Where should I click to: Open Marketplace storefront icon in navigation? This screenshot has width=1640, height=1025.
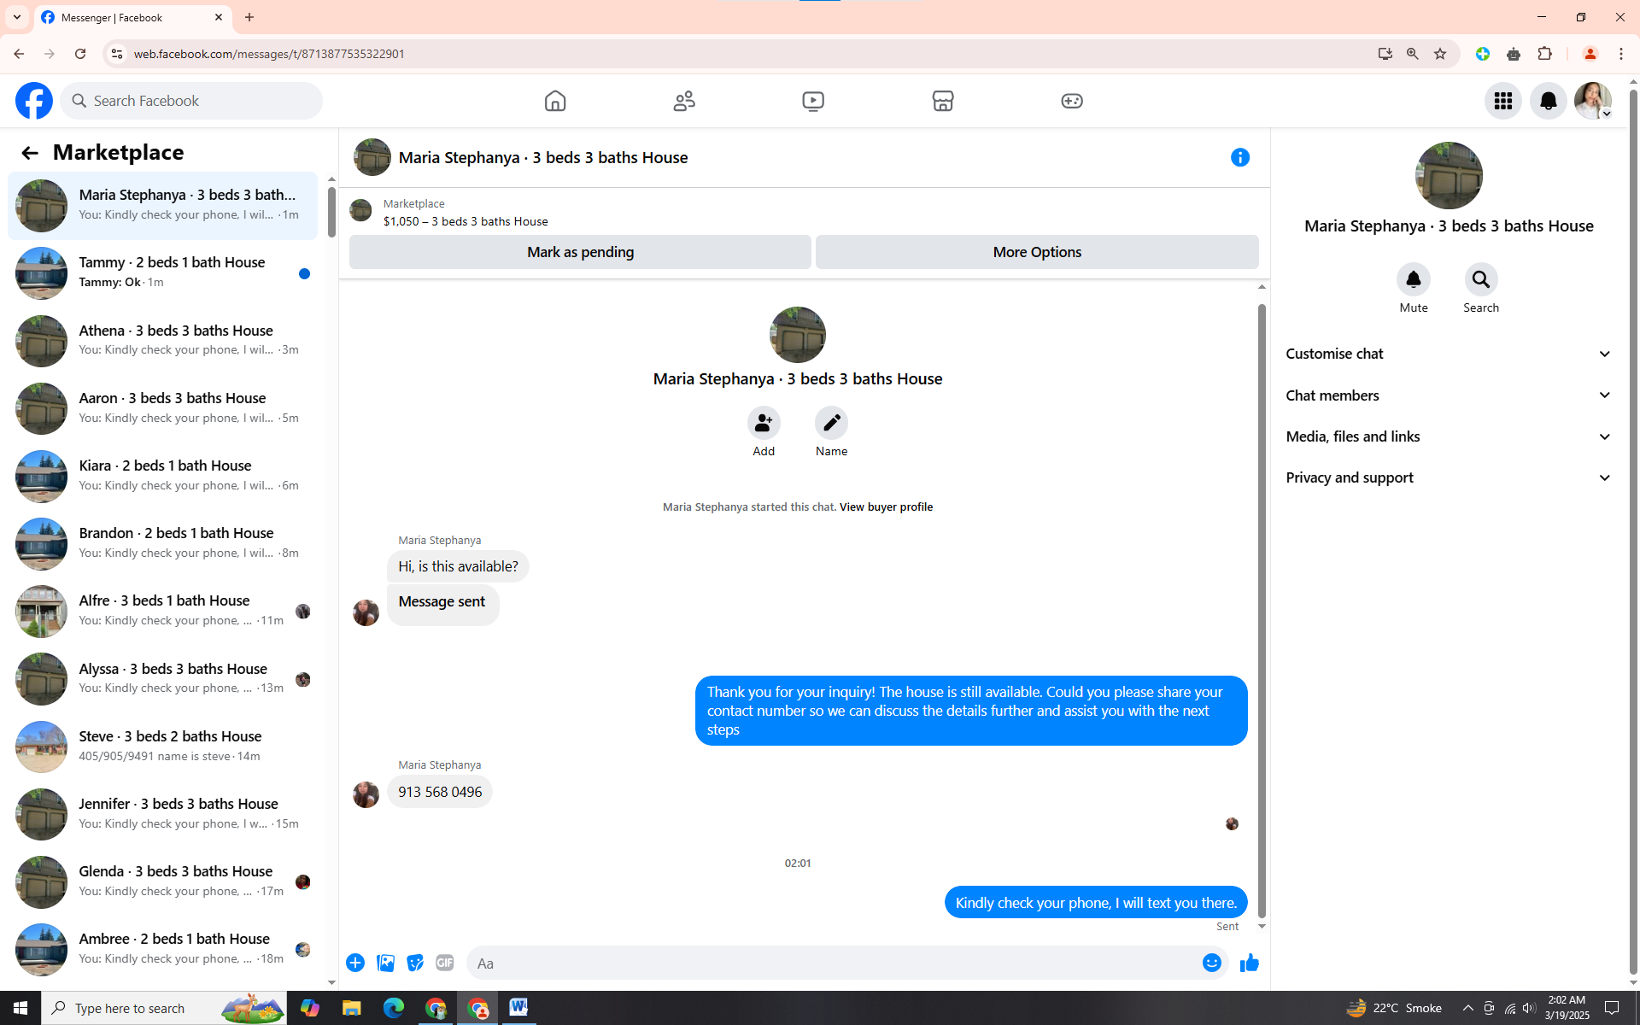[943, 101]
